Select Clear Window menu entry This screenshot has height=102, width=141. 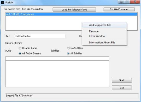(x=104, y=36)
